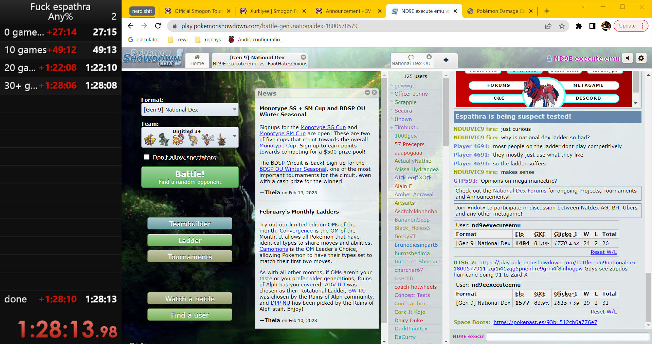Click Find a user

(x=190, y=315)
